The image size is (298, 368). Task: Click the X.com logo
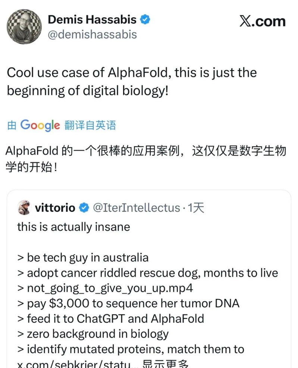[263, 21]
